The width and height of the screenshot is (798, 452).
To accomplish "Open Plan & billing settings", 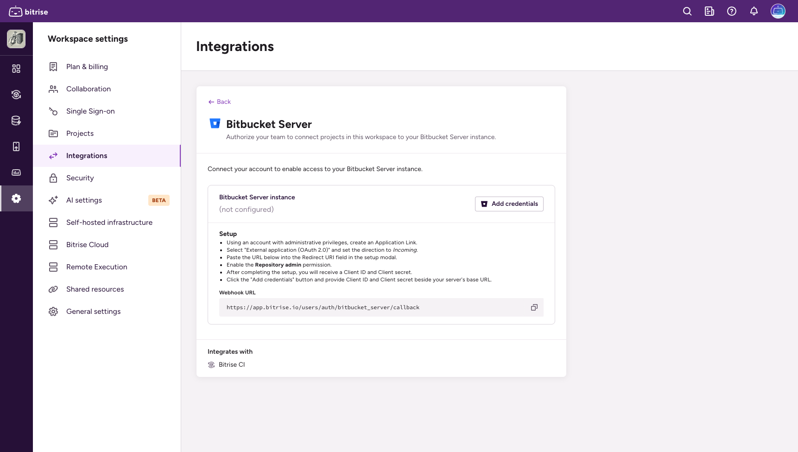I will (x=87, y=66).
